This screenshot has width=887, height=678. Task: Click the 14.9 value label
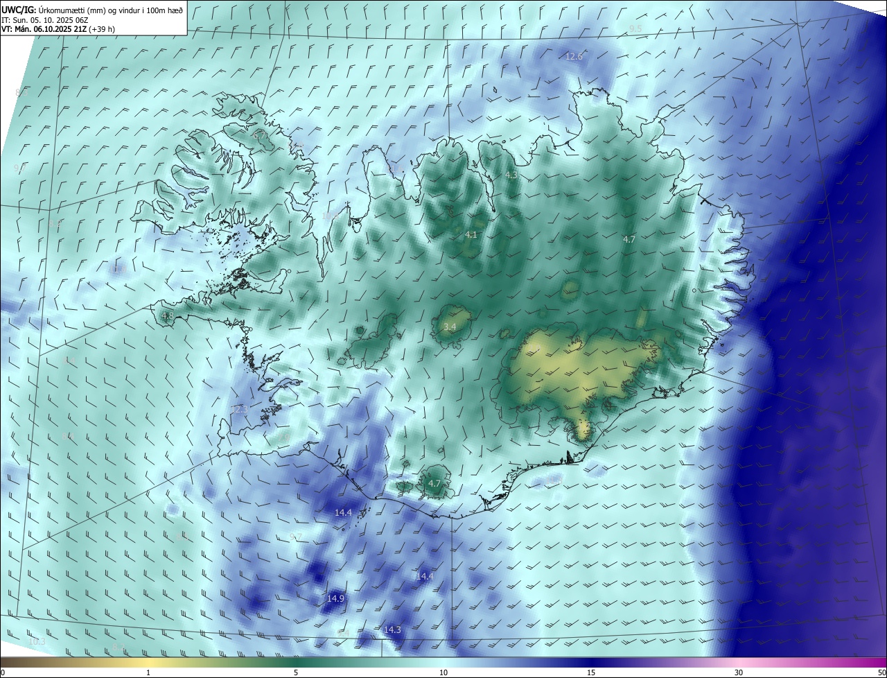[336, 598]
